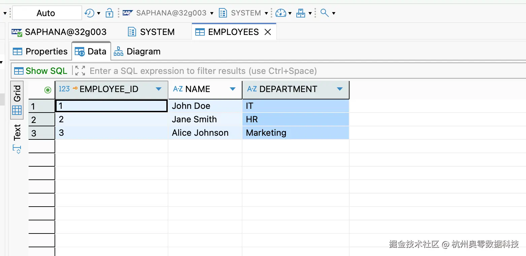This screenshot has height=256, width=526.
Task: Open the SAPHANA@32g003 connection selector in the top toolbar
Action: 168,13
